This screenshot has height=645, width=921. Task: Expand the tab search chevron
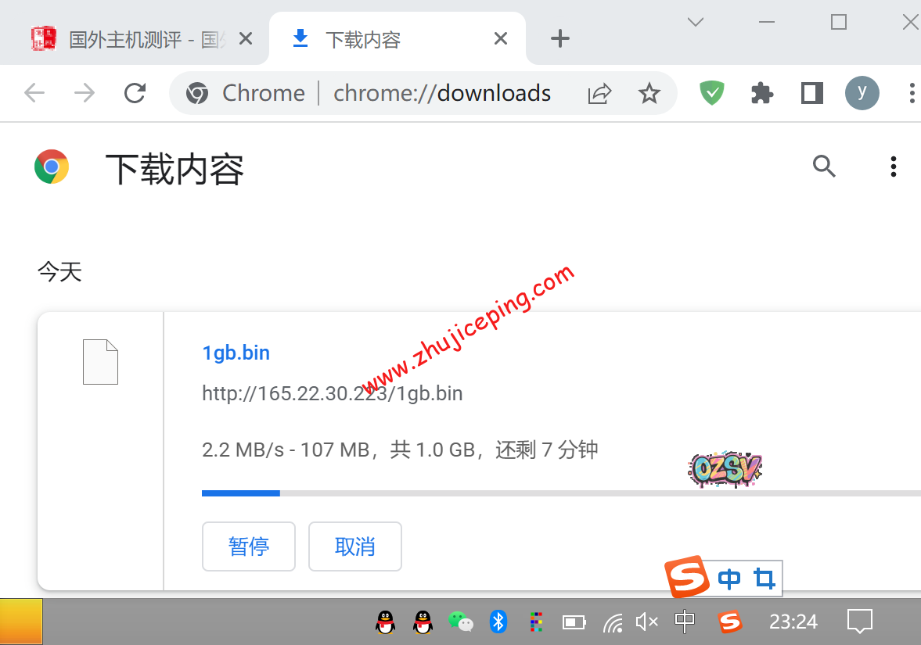695,22
